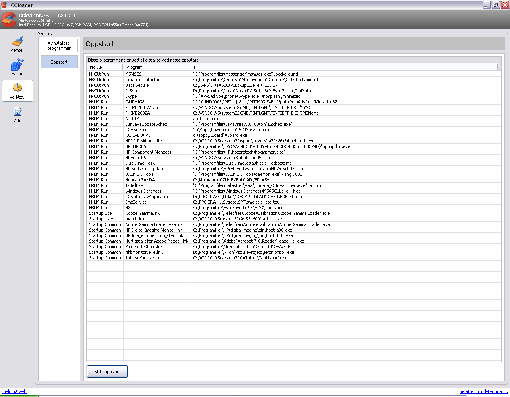Click Se etter oppdateringer link
Screen dimensions: 510x397
[484, 391]
